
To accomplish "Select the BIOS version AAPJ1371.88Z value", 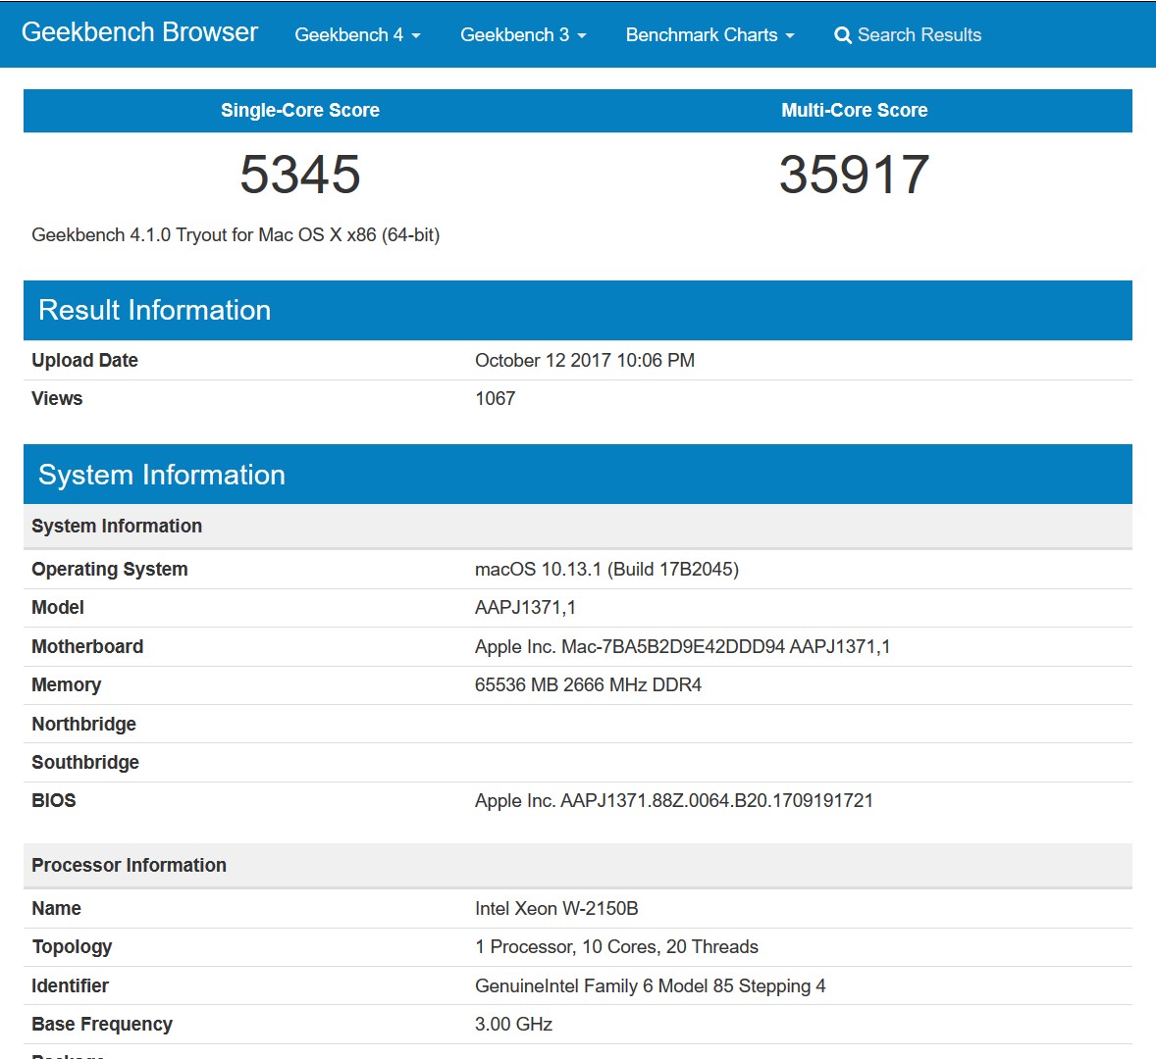I will (674, 800).
